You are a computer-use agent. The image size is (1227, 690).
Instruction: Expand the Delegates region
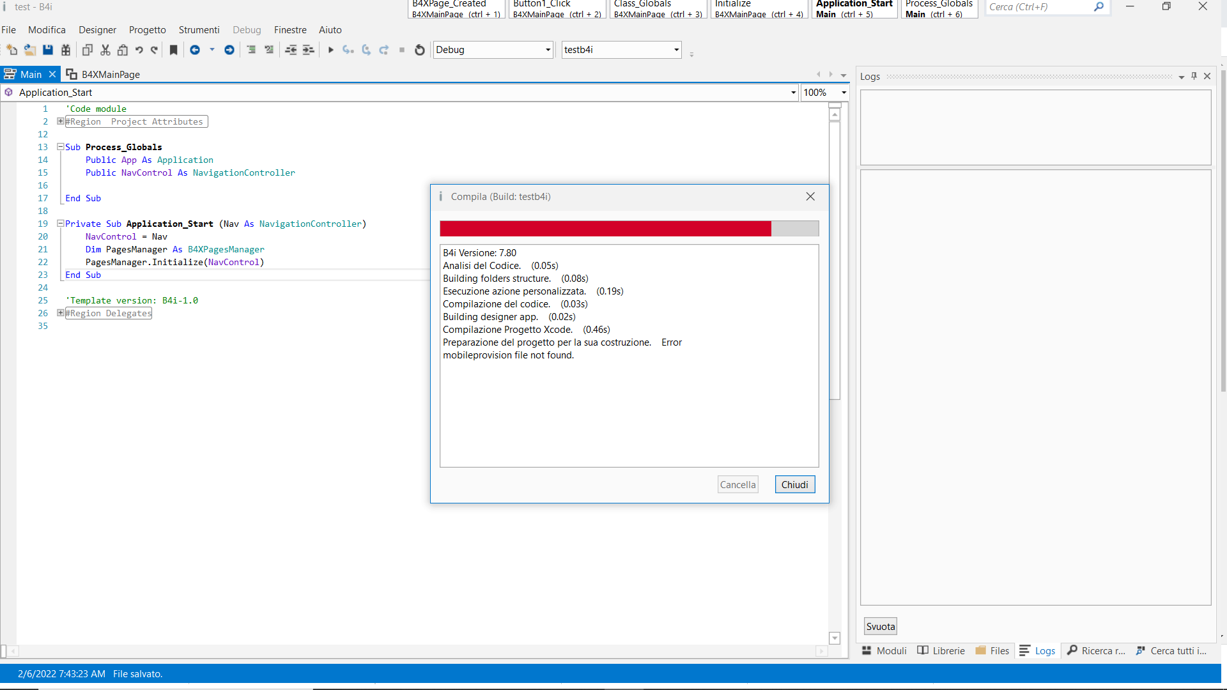tap(60, 313)
